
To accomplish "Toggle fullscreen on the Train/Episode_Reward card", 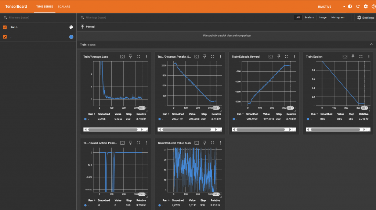I will coord(287,57).
